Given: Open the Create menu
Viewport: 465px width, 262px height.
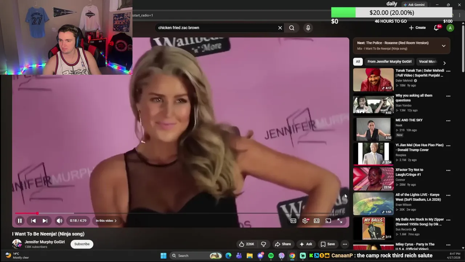Looking at the screenshot, I should (417, 28).
